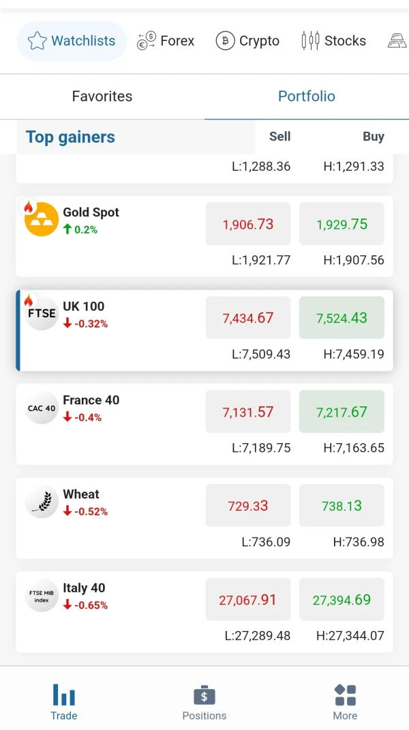Open the FTSE MIB Italy 40 logo

(x=42, y=595)
